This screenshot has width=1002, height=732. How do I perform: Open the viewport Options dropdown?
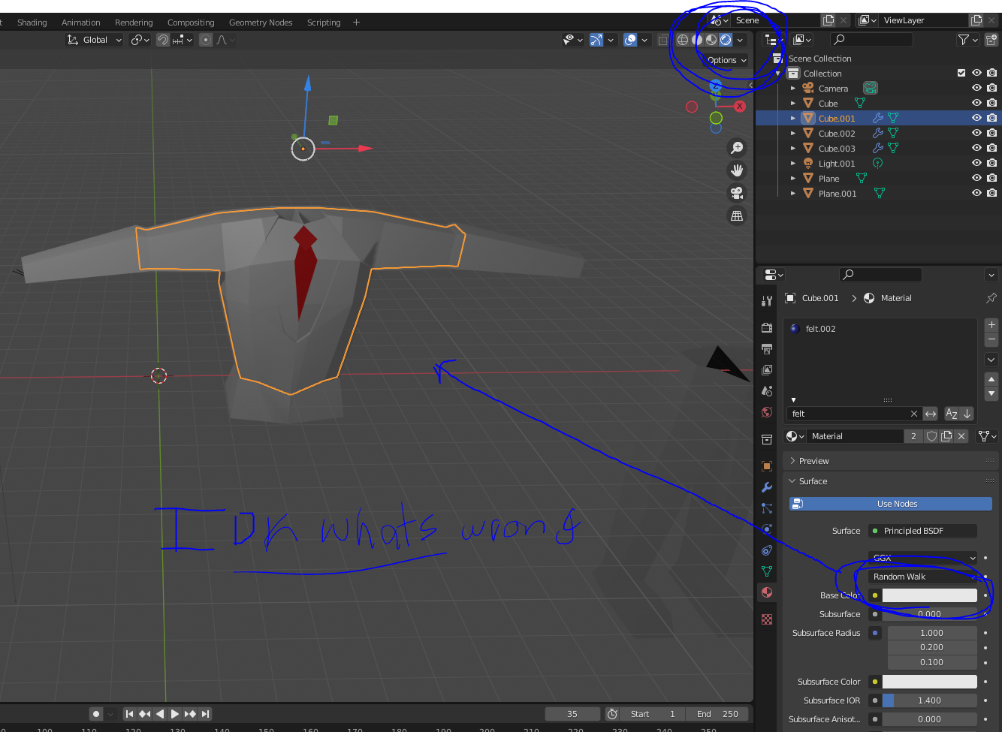tap(726, 60)
